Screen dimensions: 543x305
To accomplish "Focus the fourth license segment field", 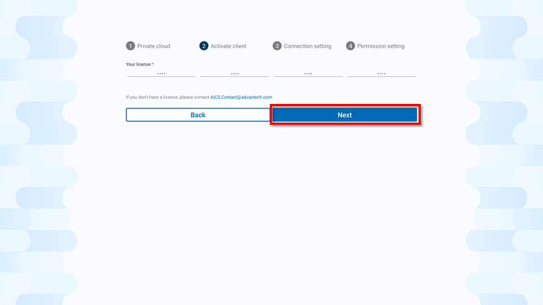I will point(381,73).
